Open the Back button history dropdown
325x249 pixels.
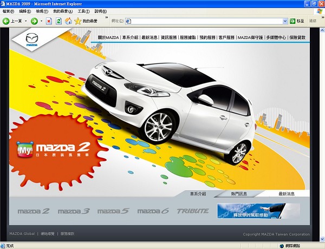click(x=25, y=21)
